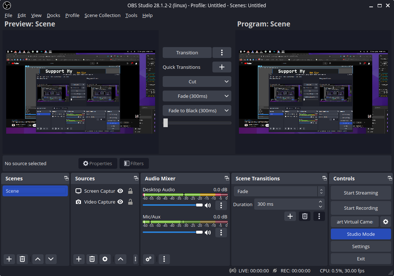Remove the selected source

92,259
